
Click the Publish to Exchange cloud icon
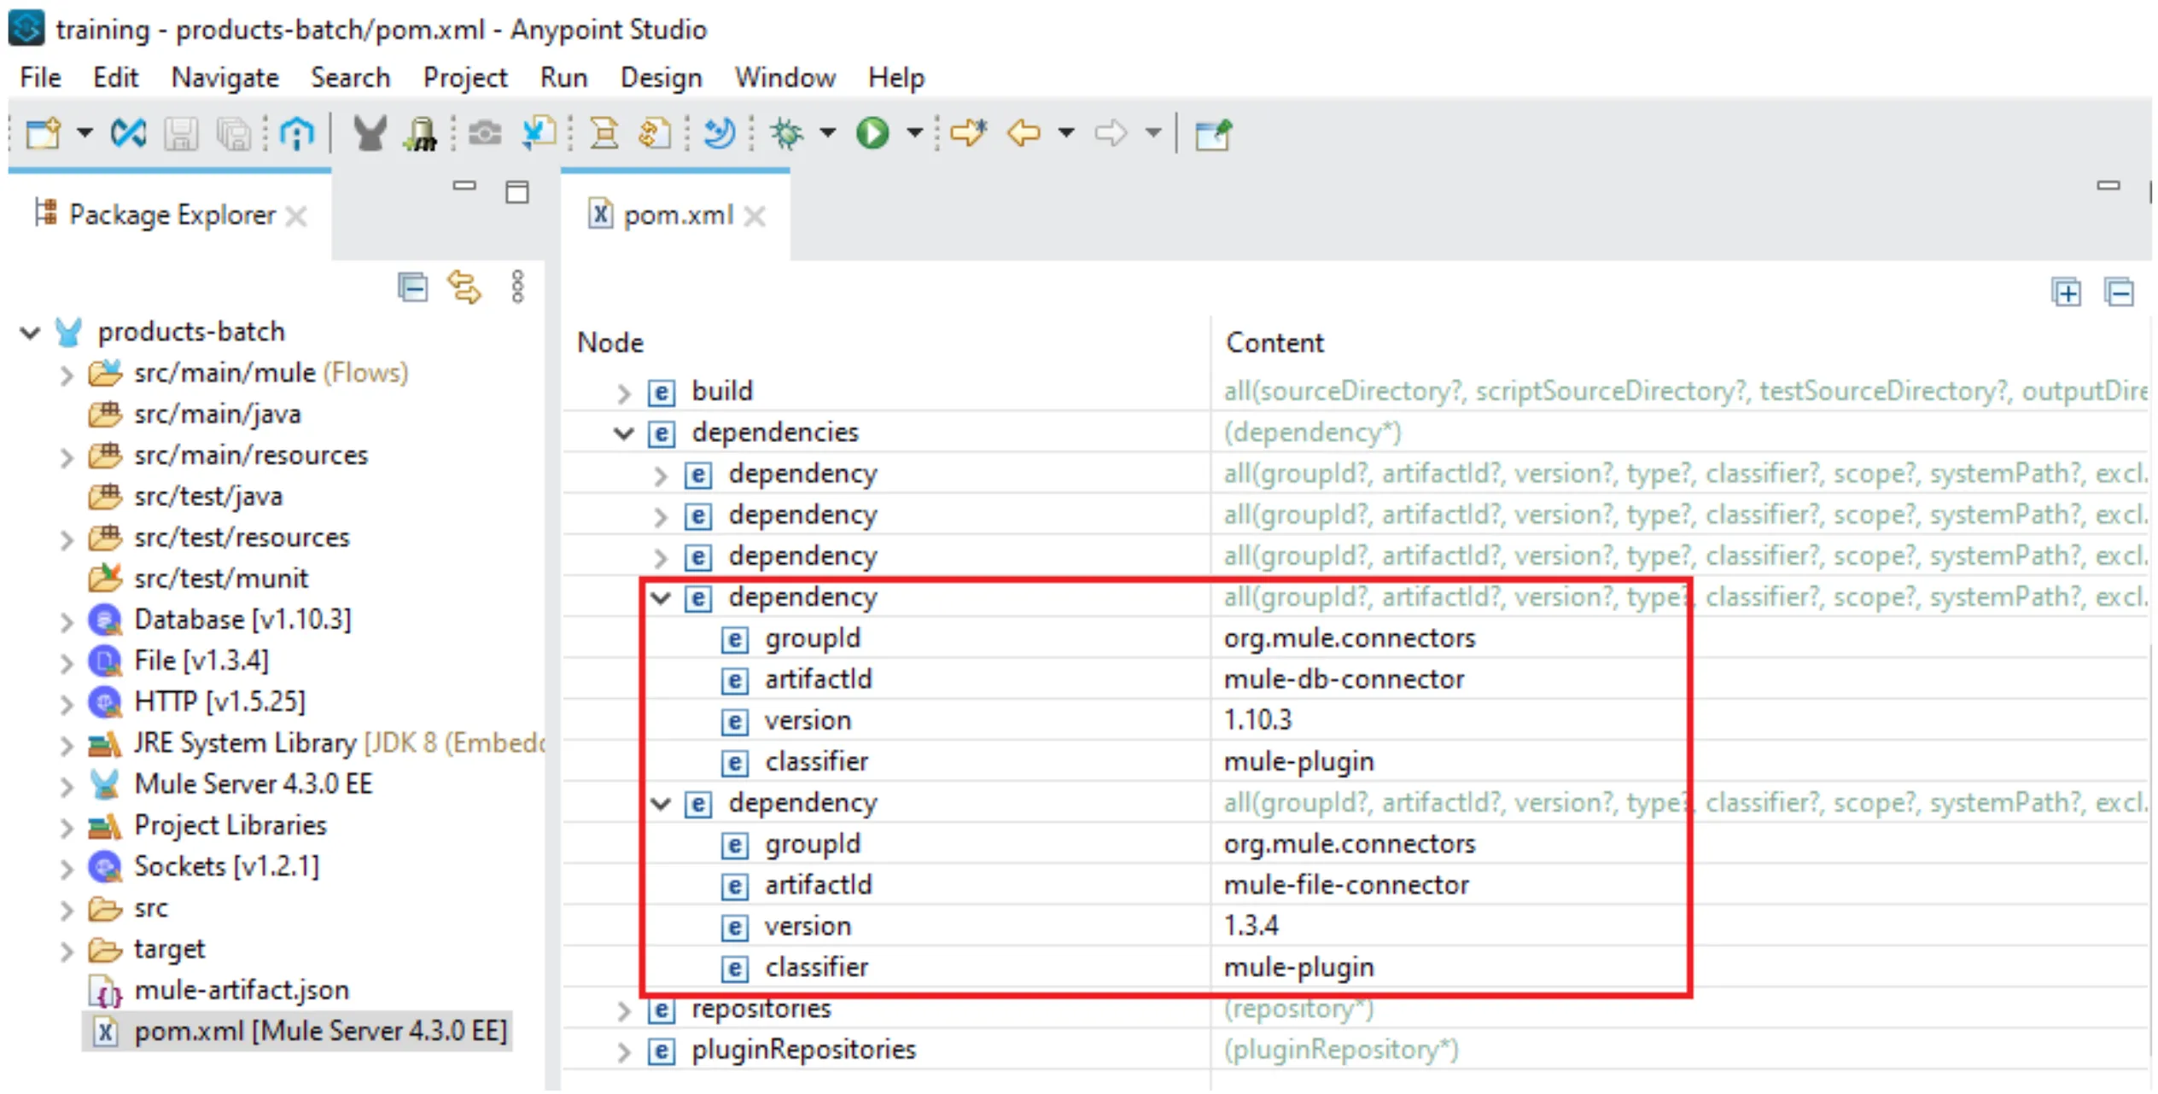295,134
